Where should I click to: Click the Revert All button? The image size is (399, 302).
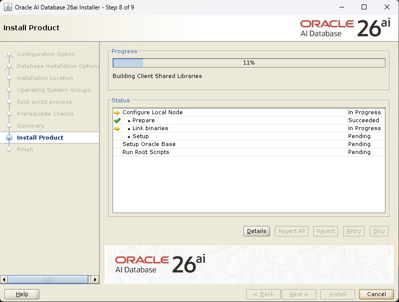291,231
